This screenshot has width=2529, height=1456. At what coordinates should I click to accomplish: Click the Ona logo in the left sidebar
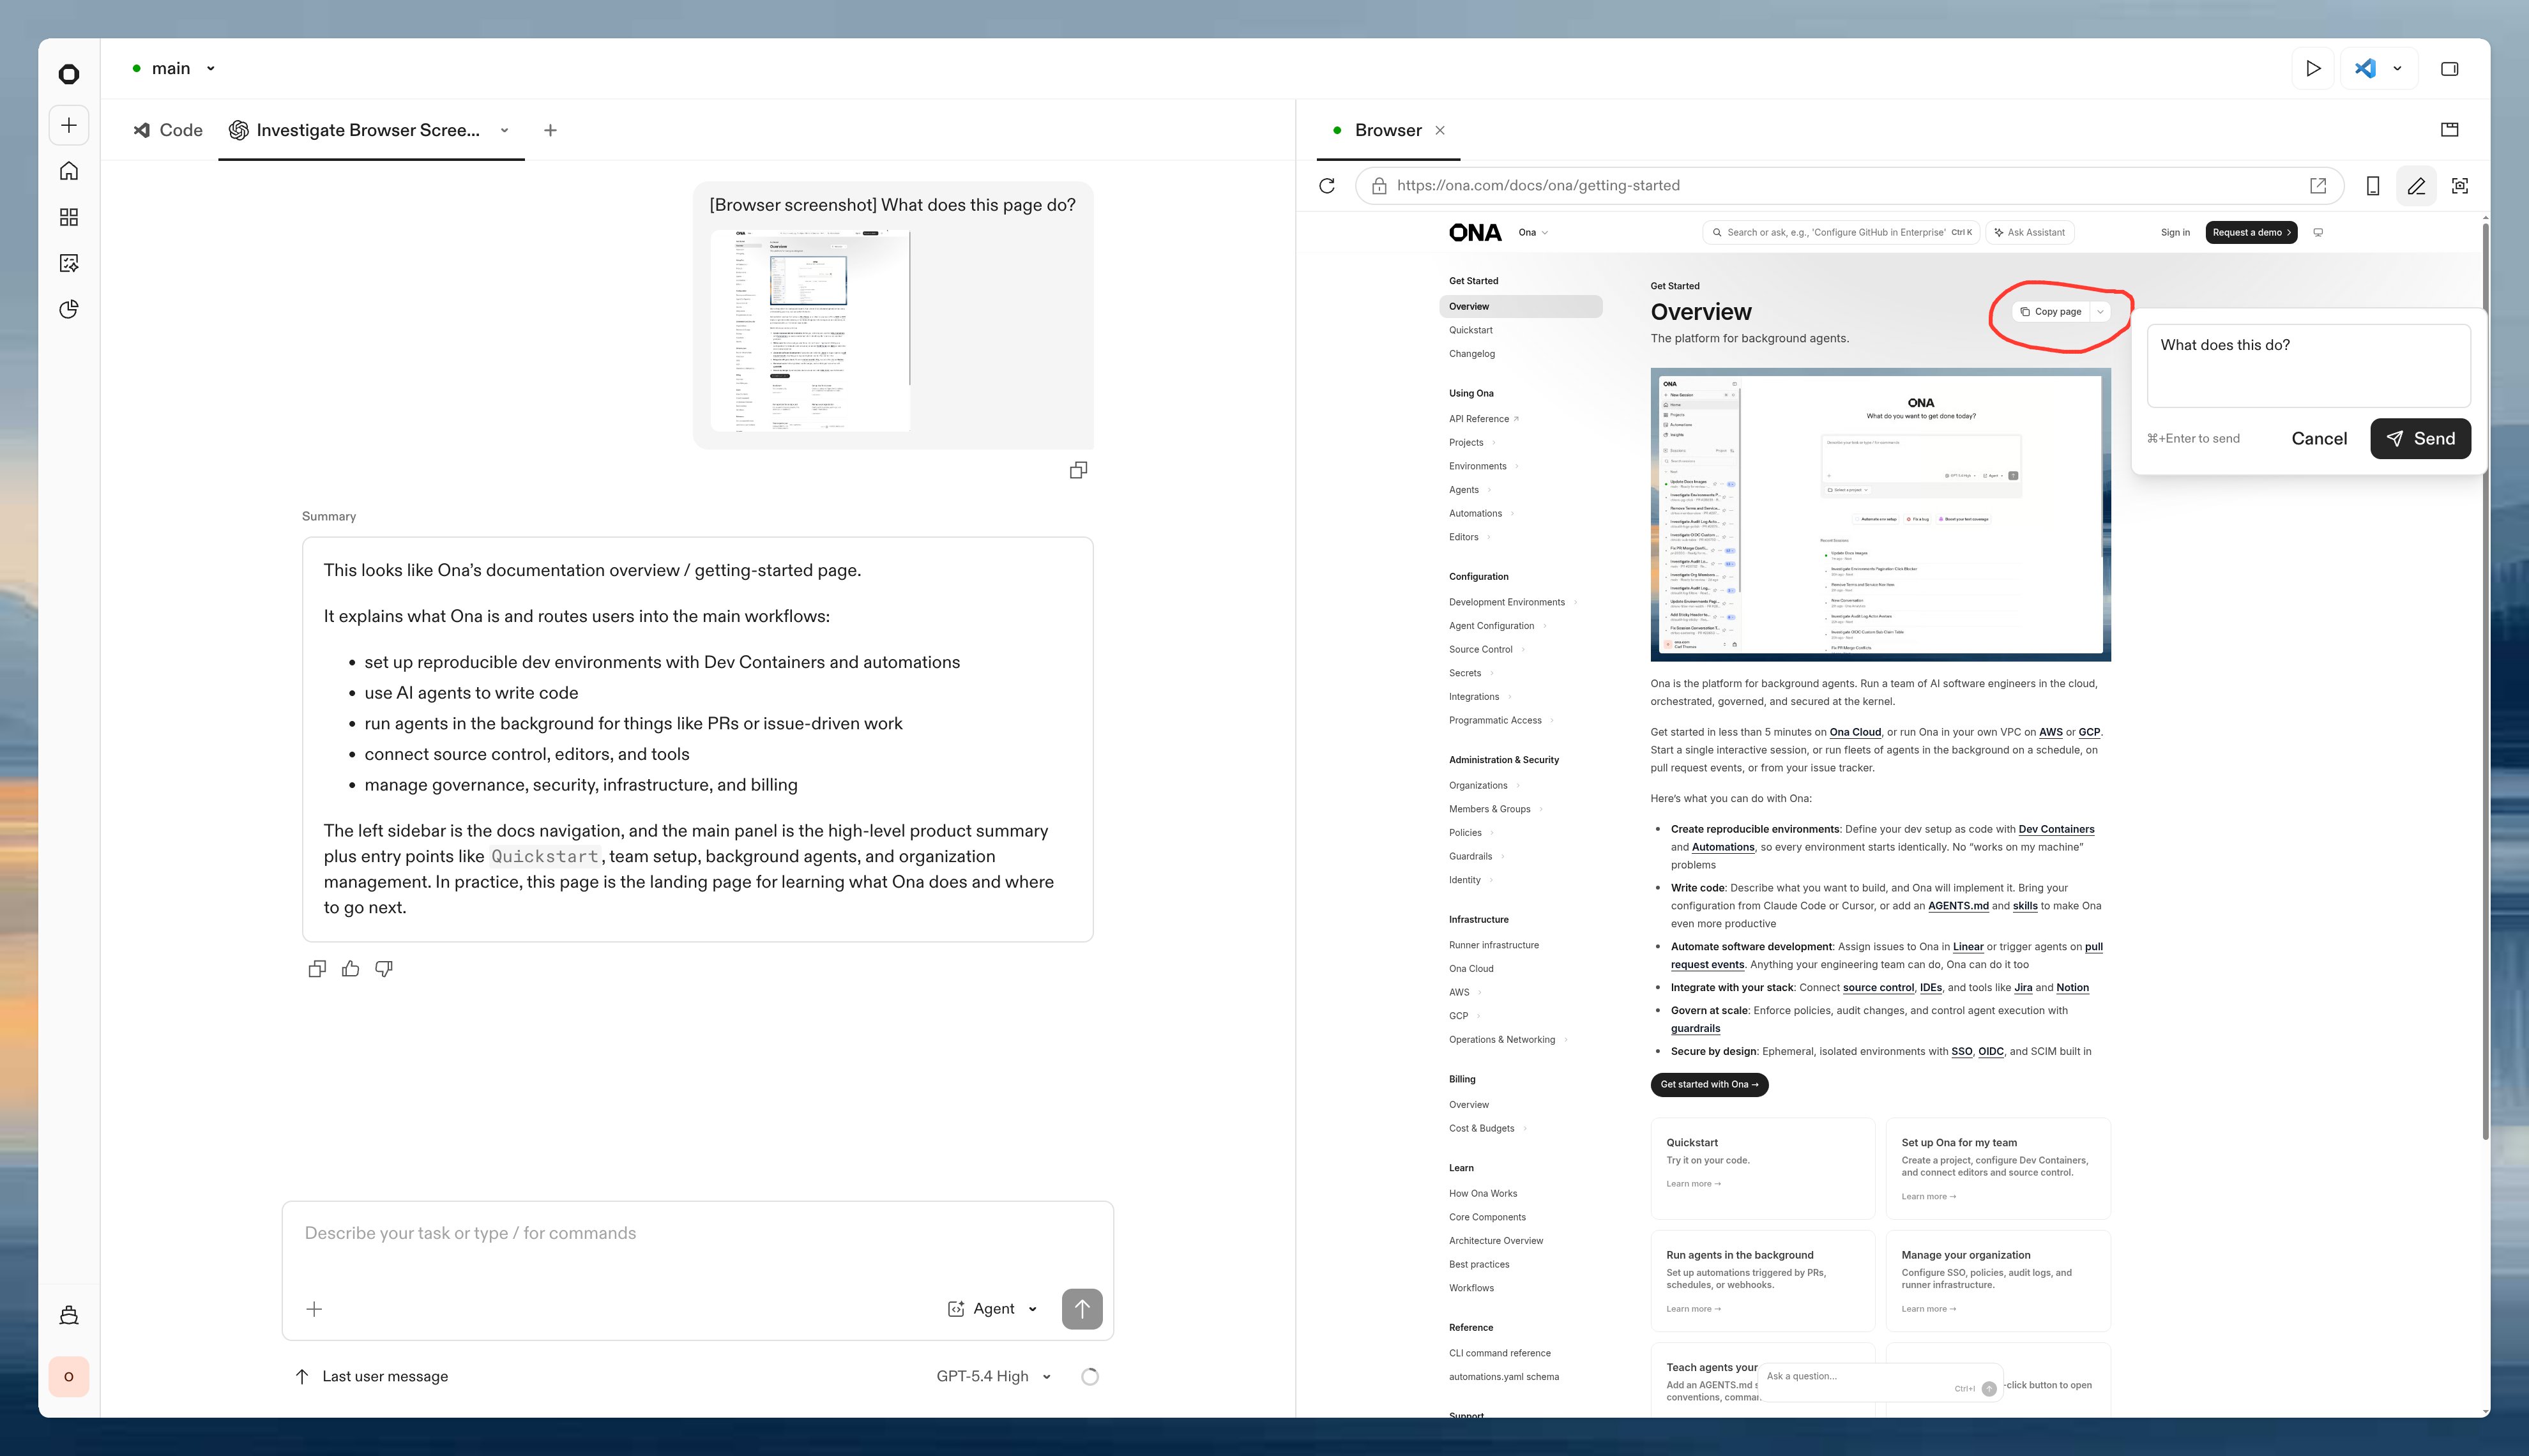pos(69,74)
